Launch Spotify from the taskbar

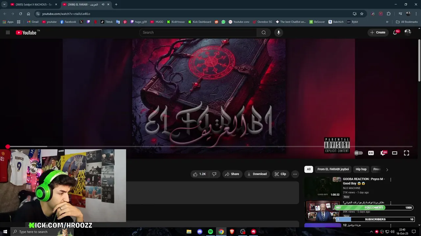pos(210,232)
